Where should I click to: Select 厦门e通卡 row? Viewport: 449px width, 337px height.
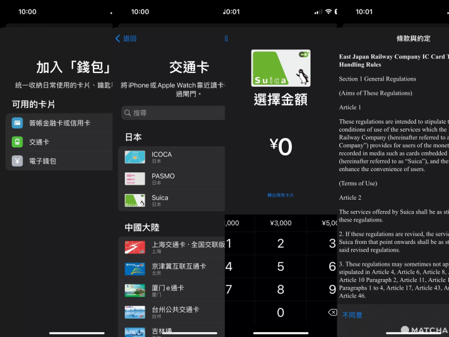point(171,291)
